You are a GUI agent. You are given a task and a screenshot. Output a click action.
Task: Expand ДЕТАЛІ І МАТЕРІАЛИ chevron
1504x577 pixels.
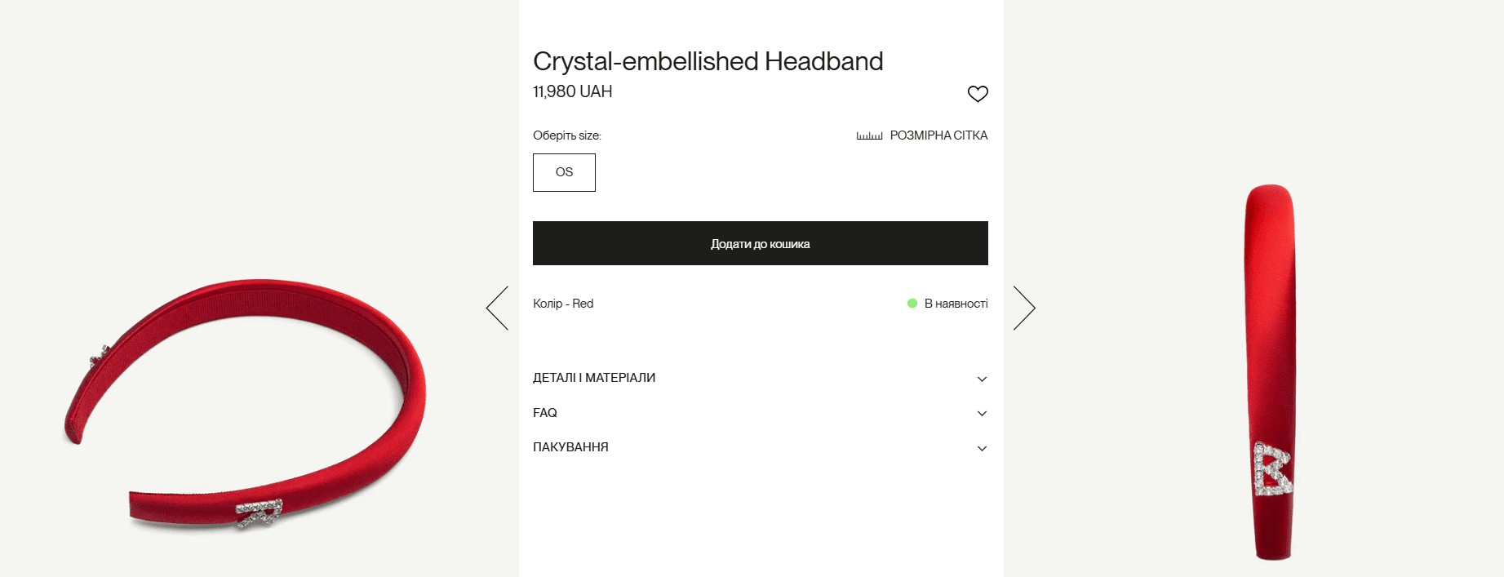tap(982, 379)
